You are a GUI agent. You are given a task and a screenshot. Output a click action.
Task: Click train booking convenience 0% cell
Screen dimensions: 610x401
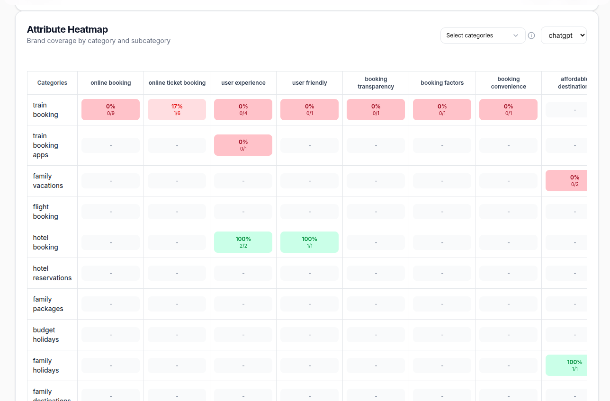pyautogui.click(x=509, y=109)
